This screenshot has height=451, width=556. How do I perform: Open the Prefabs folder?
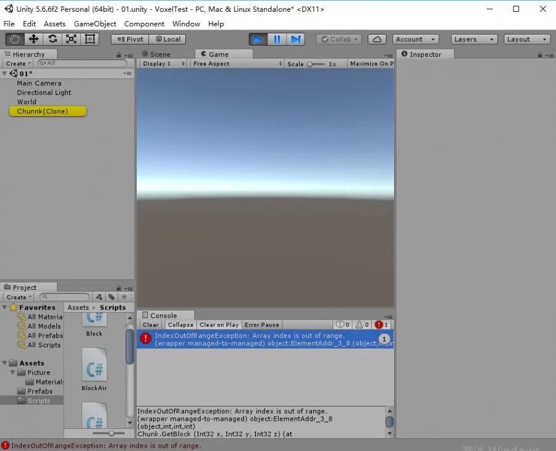35,391
